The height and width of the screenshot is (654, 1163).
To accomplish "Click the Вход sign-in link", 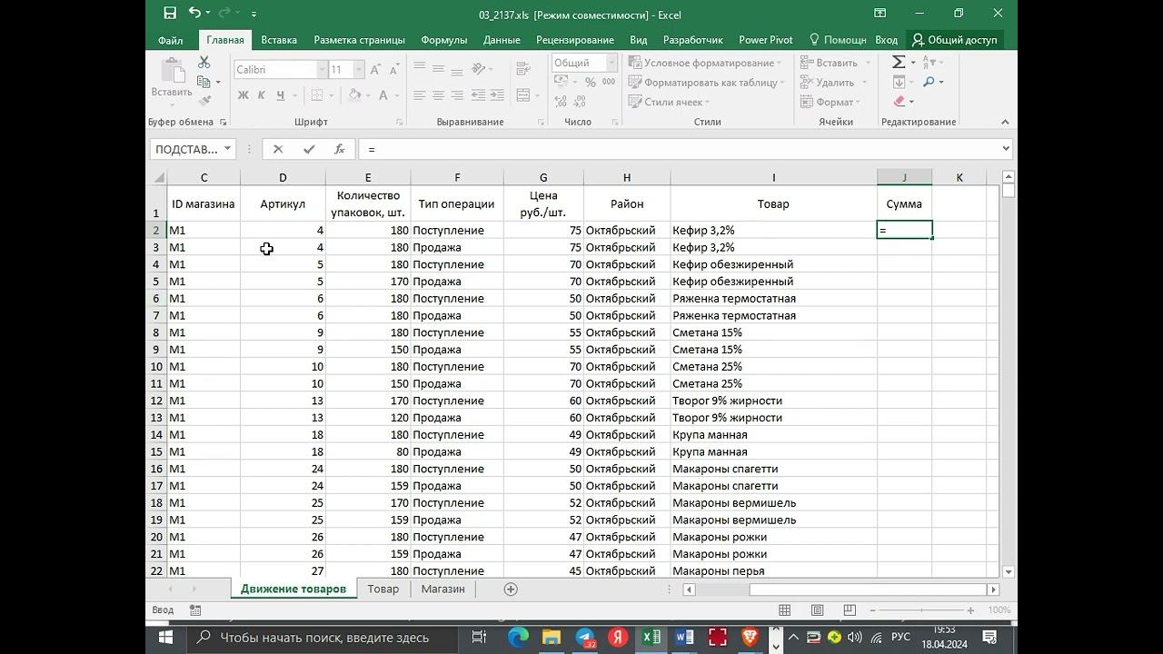I will (886, 40).
